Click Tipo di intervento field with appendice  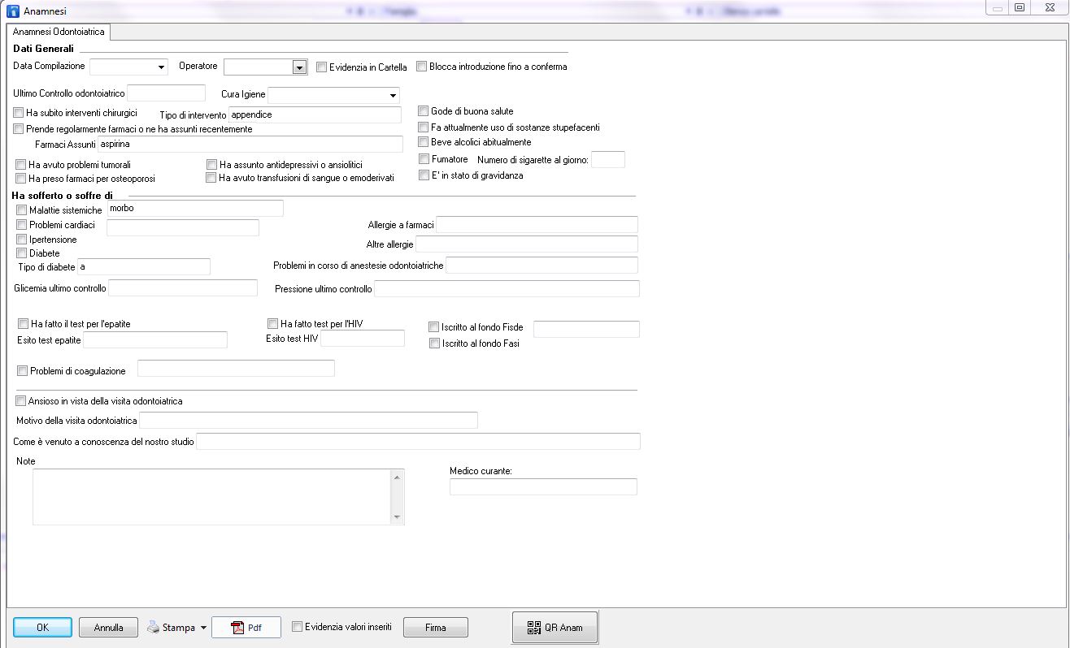point(315,114)
